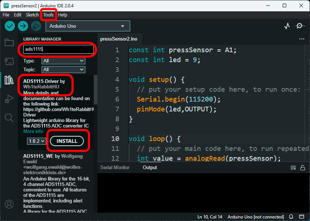Click the analogRead(pressSensor) code line

pos(209,158)
